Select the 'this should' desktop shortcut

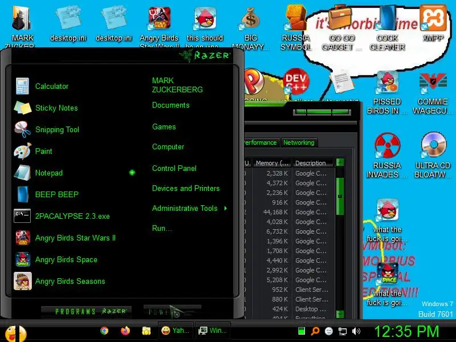pos(205,26)
